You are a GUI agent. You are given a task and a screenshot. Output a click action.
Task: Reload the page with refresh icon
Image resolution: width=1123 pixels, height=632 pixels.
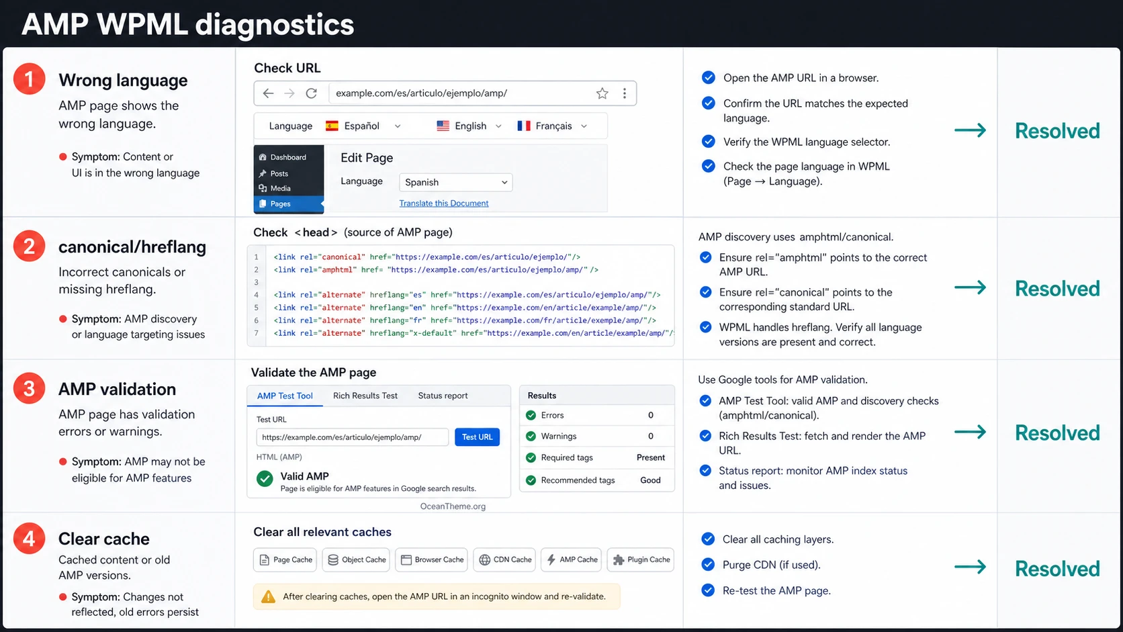point(311,93)
